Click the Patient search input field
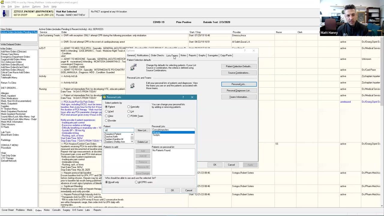Viewport: 384px width, 216px height. (119, 130)
